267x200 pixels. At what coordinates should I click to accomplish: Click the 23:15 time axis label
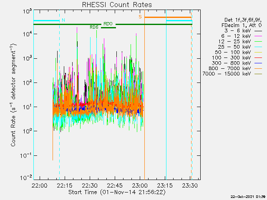pyautogui.click(x=165, y=185)
